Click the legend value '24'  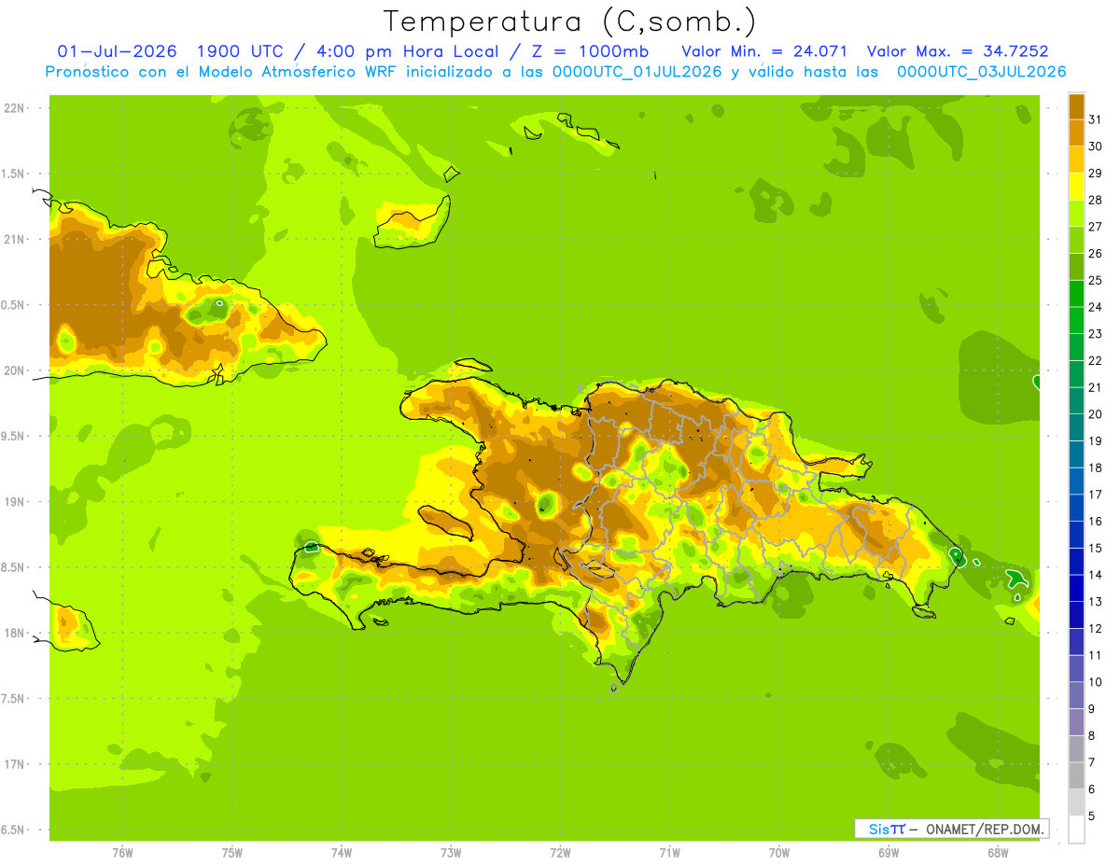[1095, 307]
